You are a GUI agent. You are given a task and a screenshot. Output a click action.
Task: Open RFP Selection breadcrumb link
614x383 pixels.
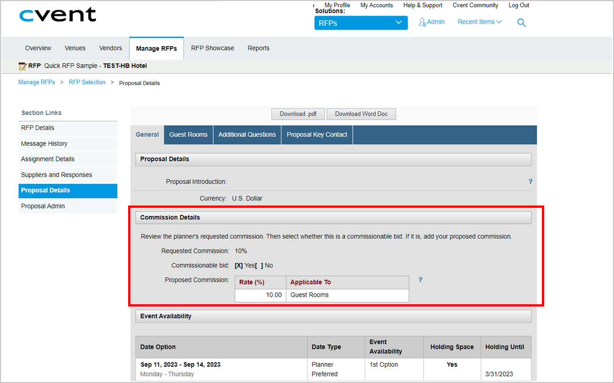coord(87,82)
